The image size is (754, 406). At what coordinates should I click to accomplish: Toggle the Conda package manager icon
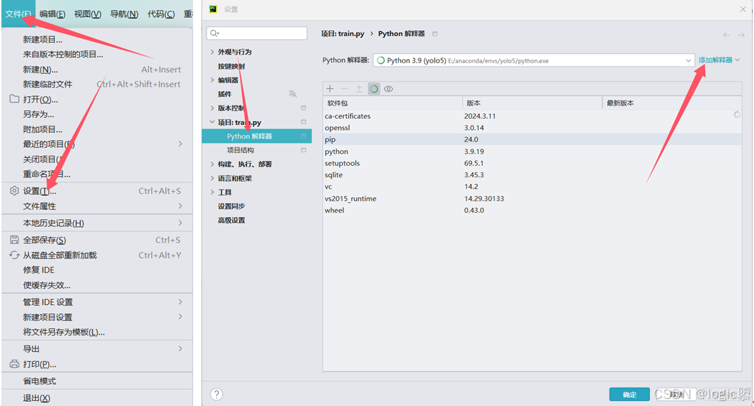coord(373,89)
